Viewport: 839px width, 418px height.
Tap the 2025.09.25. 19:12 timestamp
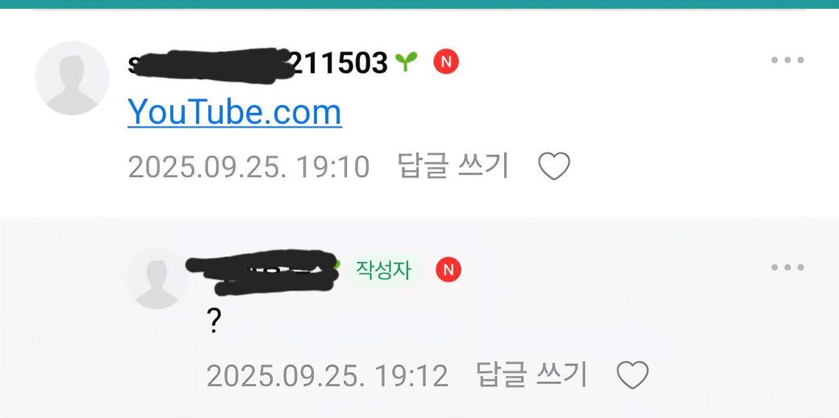(327, 376)
